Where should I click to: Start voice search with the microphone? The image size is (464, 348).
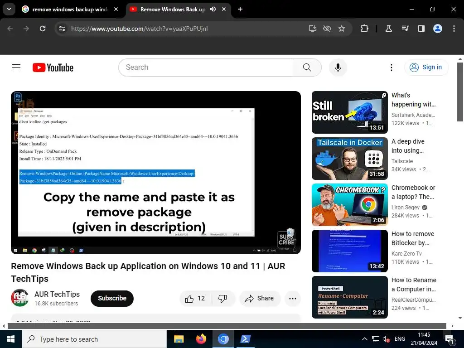click(338, 68)
